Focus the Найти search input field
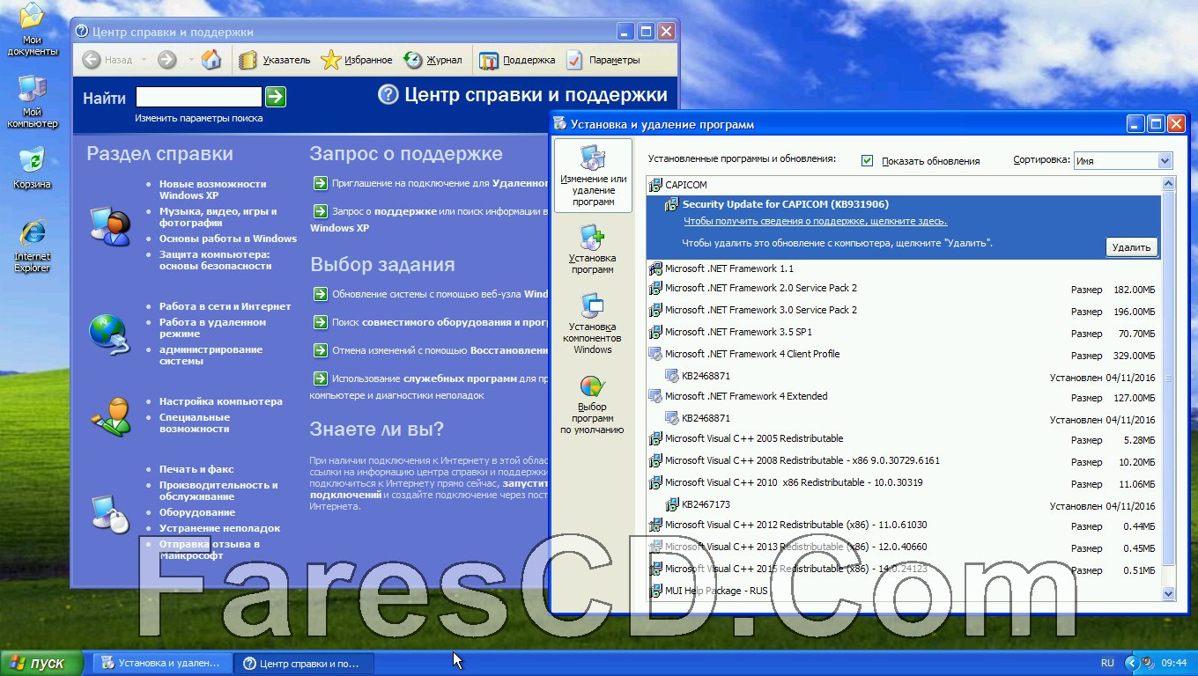The image size is (1198, 676). (x=199, y=97)
